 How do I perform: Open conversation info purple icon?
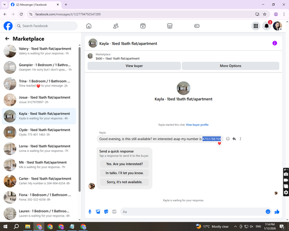click(x=275, y=43)
